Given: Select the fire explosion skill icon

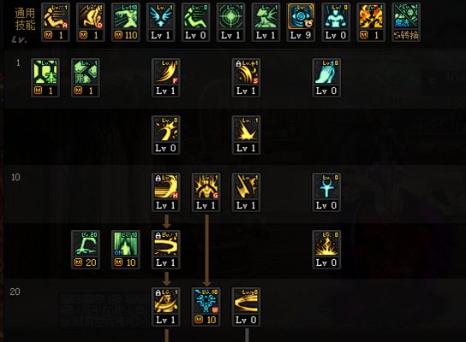Looking at the screenshot, I should [371, 17].
